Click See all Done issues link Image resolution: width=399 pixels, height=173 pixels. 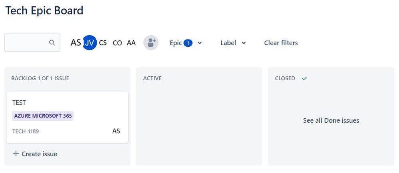pos(331,120)
